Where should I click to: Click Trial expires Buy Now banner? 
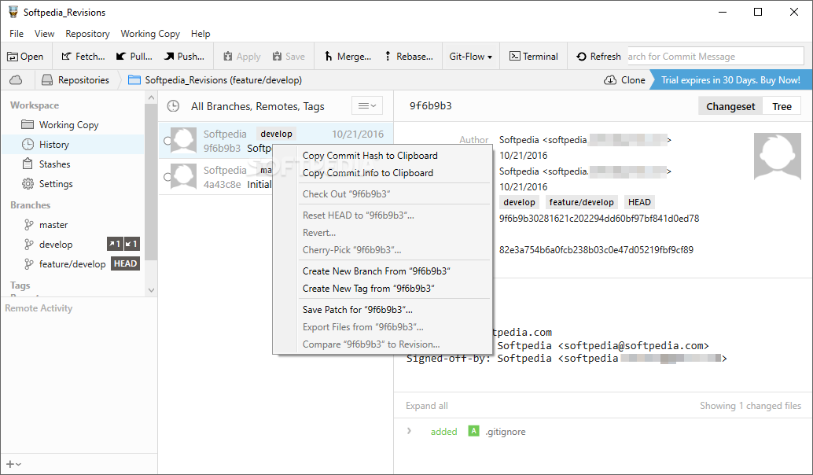click(730, 80)
